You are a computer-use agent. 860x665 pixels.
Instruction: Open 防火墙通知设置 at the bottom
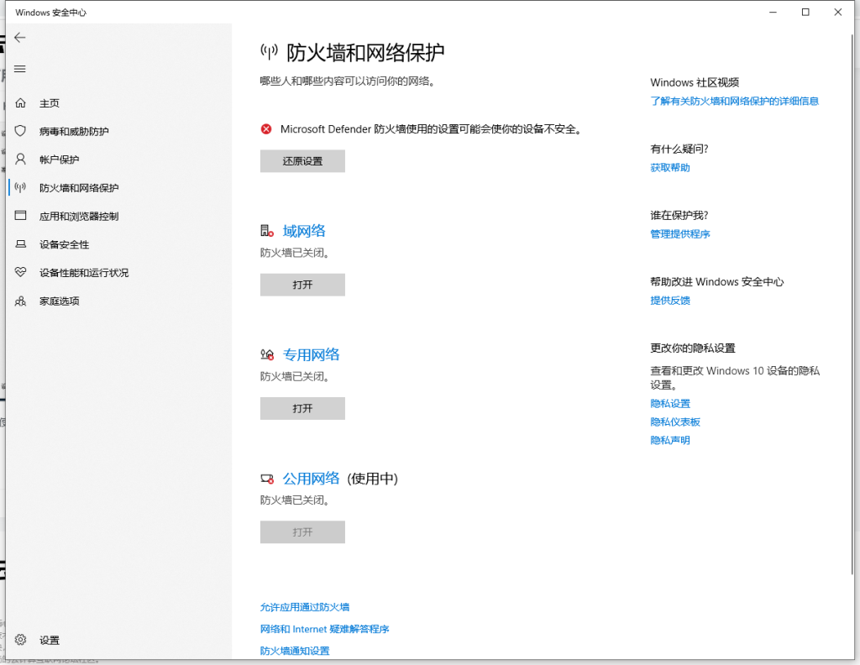pos(293,650)
